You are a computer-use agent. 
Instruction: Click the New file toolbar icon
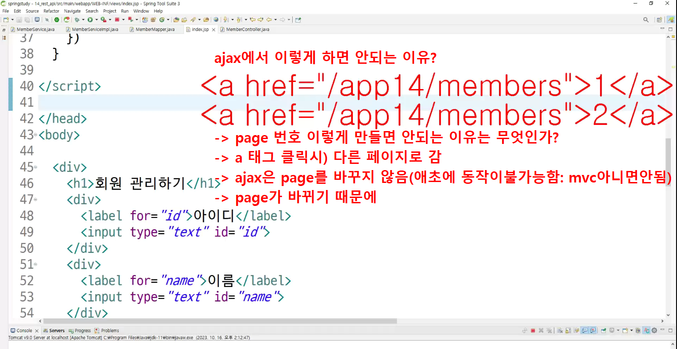coord(6,19)
